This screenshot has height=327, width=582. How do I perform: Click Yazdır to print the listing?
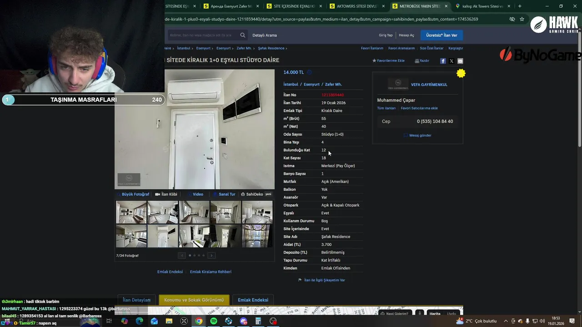(422, 61)
